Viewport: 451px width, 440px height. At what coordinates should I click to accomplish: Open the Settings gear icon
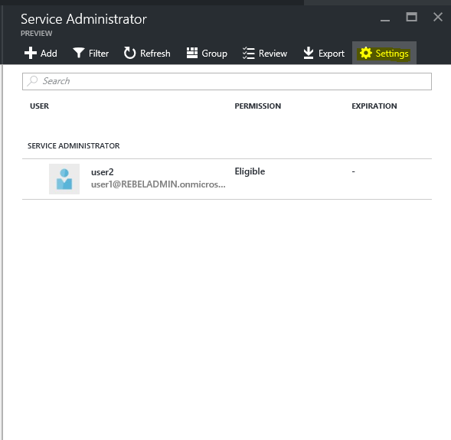(x=365, y=53)
